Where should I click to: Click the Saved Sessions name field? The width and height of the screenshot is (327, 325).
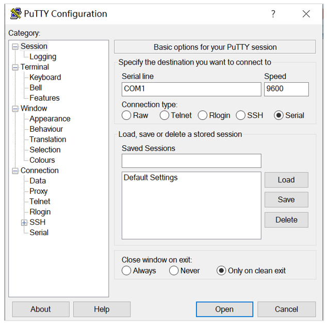(x=191, y=161)
